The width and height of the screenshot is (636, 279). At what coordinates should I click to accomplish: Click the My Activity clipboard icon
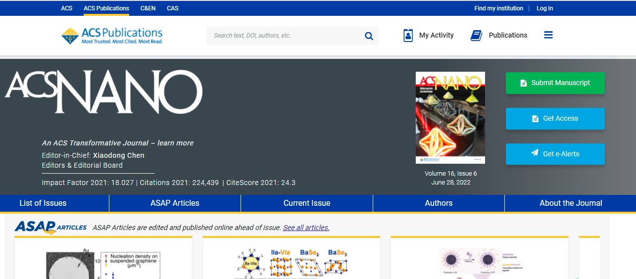click(x=408, y=36)
